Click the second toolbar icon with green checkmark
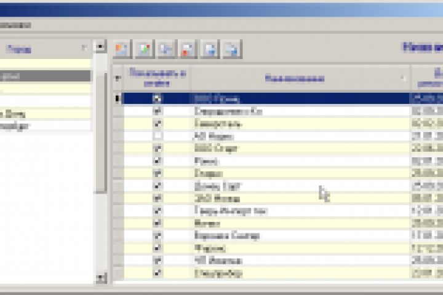This screenshot has width=443, height=295. [x=145, y=49]
